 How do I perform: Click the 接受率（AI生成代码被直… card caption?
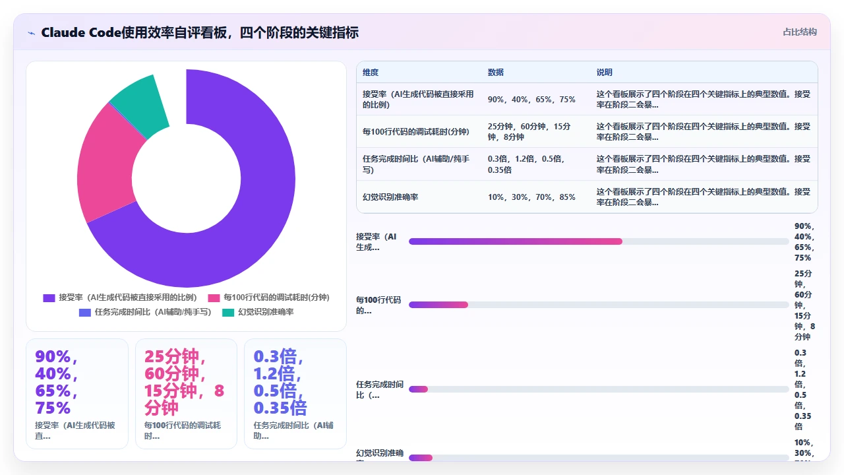click(75, 430)
